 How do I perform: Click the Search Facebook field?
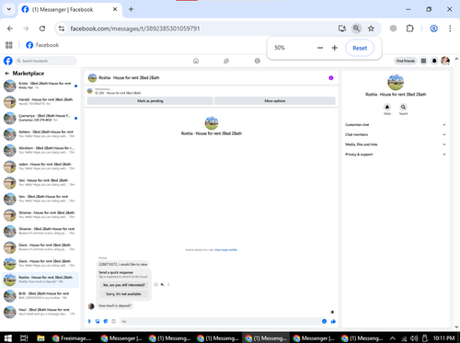pos(46,61)
